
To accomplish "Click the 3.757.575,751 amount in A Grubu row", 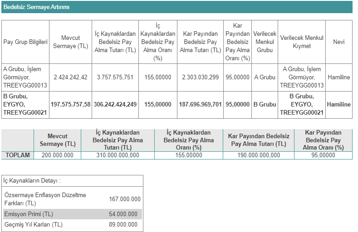I will (x=115, y=77).
